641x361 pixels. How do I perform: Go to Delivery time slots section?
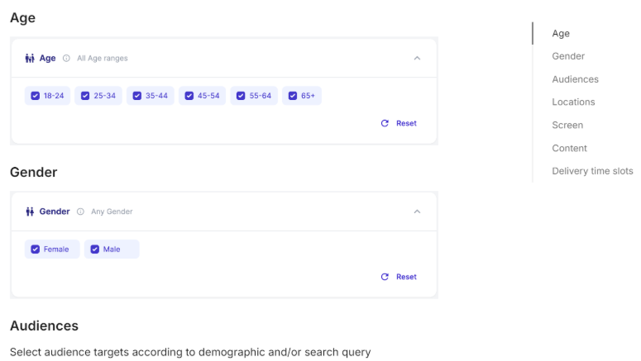tap(592, 171)
